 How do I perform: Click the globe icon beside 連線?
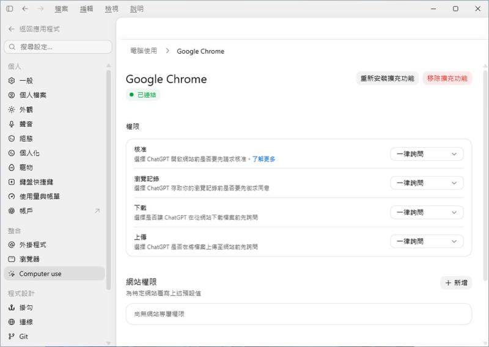pyautogui.click(x=12, y=322)
